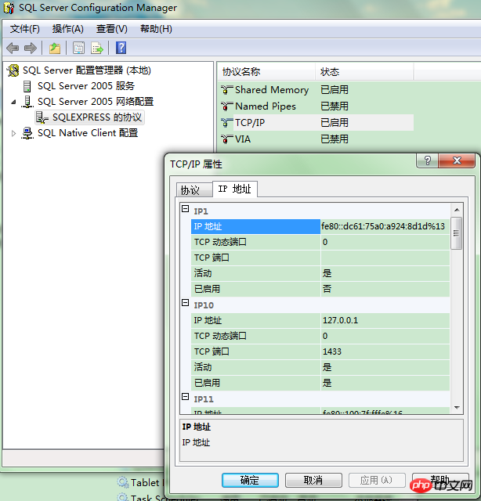Click the IP1 活动 value 是
This screenshot has height=501, width=481.
click(385, 273)
